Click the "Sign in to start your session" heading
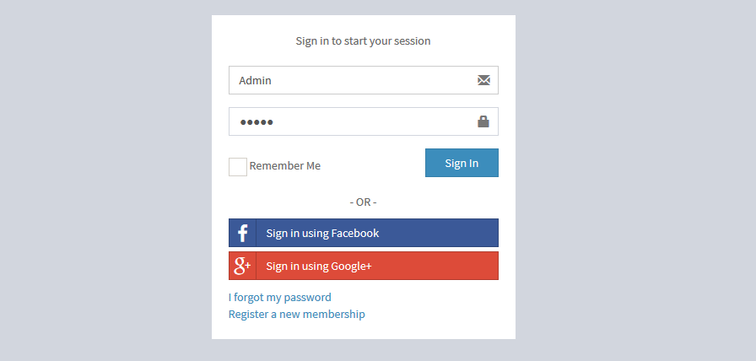 [363, 40]
